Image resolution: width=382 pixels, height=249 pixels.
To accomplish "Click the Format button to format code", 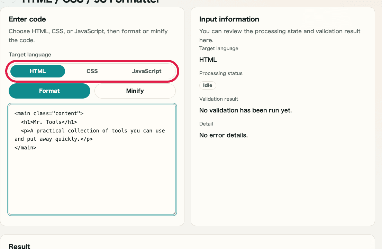I will 49,91.
